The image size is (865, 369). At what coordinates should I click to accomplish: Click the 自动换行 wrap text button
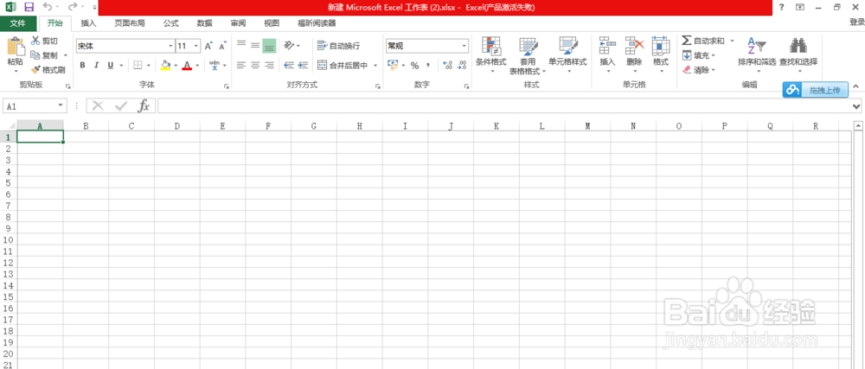click(339, 46)
